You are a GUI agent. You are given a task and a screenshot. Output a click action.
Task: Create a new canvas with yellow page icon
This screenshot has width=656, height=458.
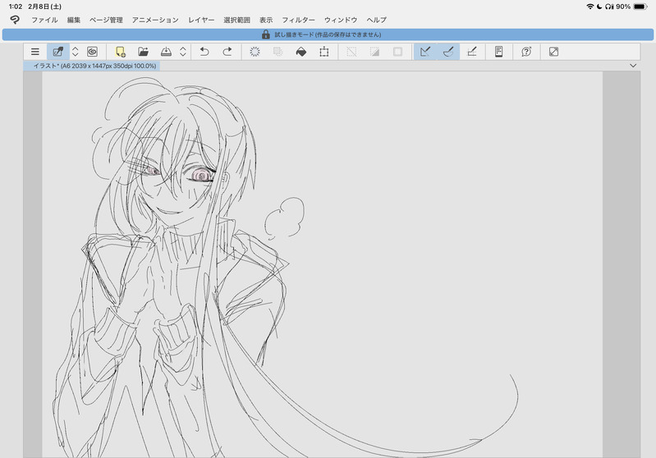click(x=120, y=52)
